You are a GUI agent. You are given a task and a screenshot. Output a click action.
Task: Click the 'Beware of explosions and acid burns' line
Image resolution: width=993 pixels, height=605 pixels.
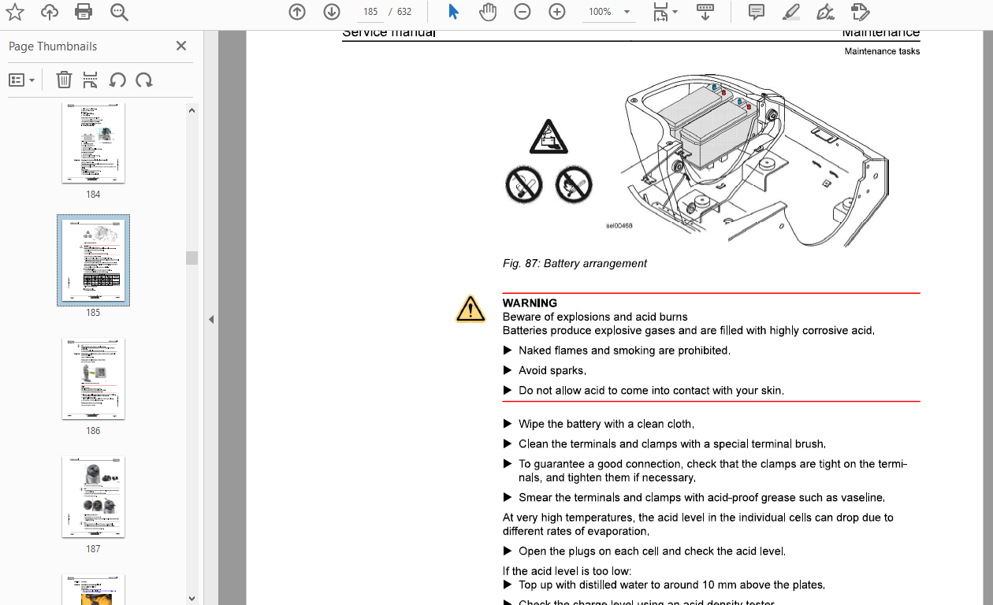tap(595, 317)
